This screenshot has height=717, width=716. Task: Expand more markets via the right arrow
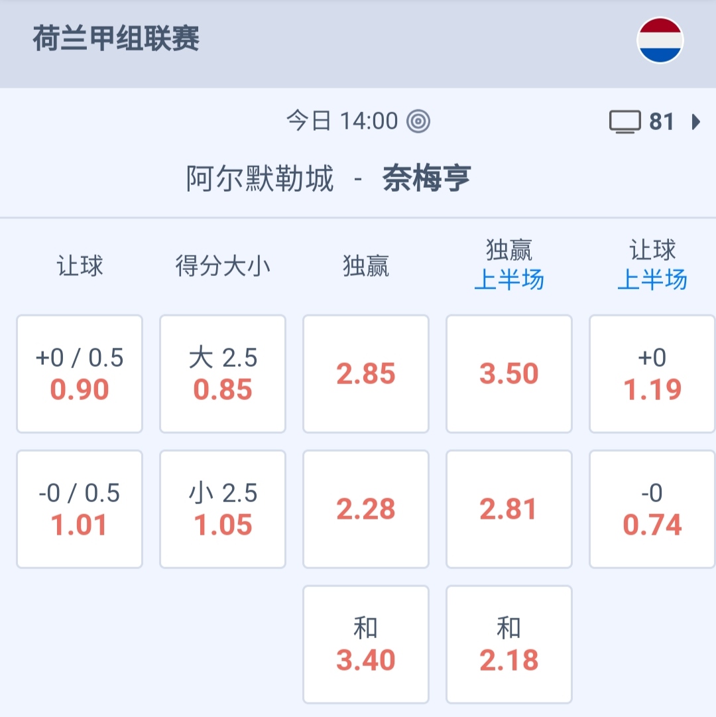695,122
